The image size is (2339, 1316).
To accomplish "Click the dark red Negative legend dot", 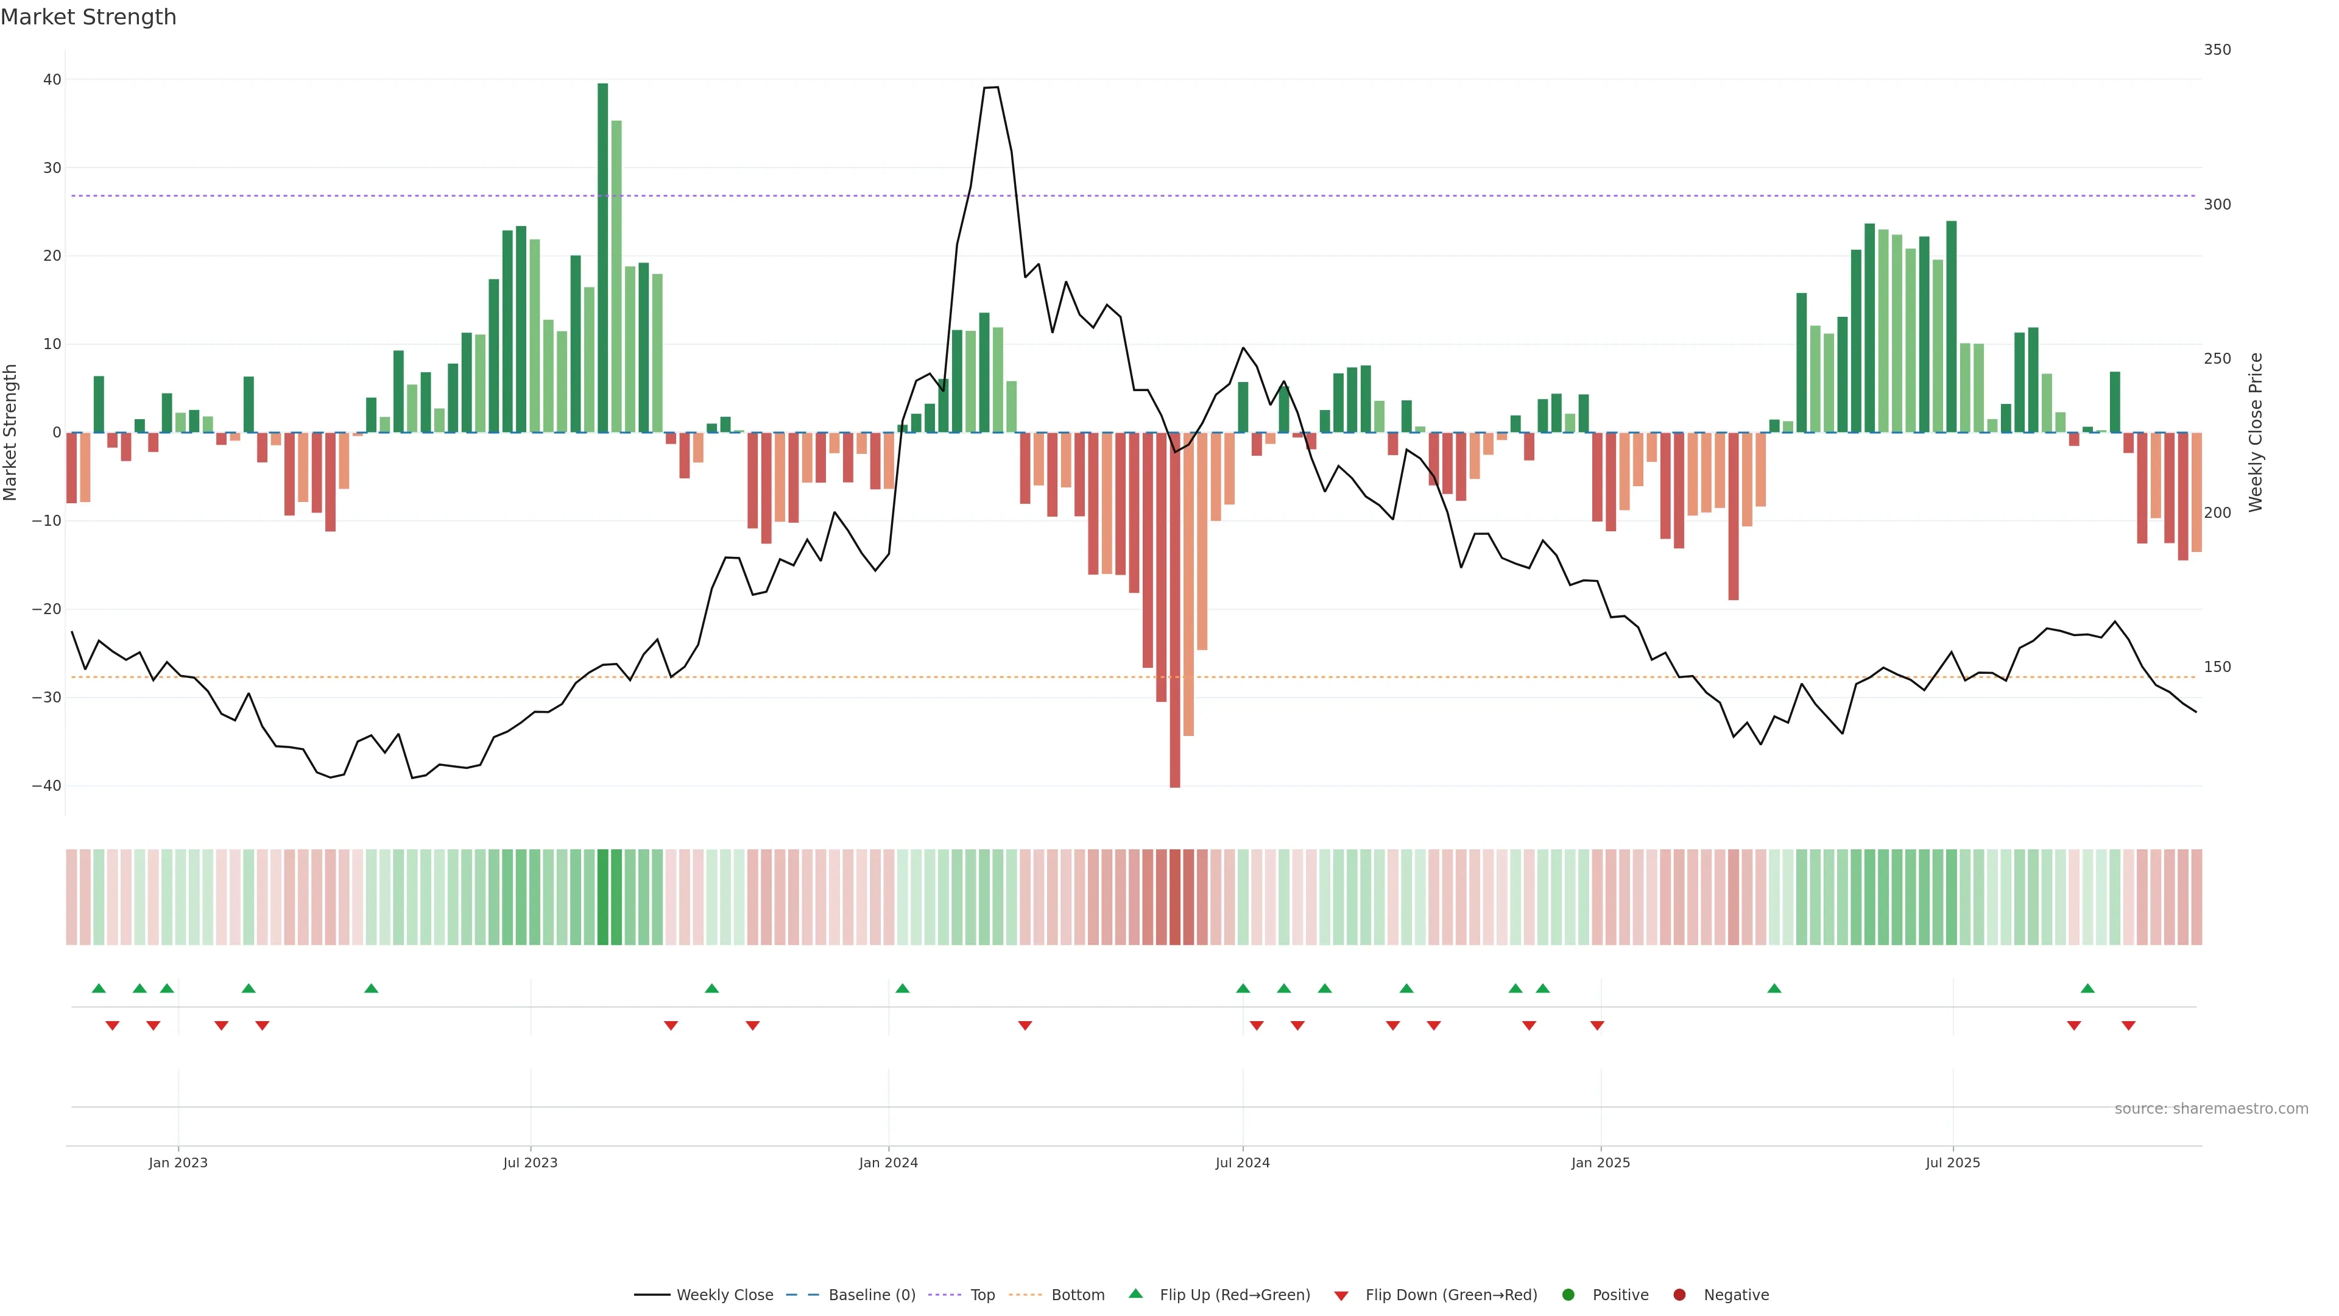I will point(1679,1295).
